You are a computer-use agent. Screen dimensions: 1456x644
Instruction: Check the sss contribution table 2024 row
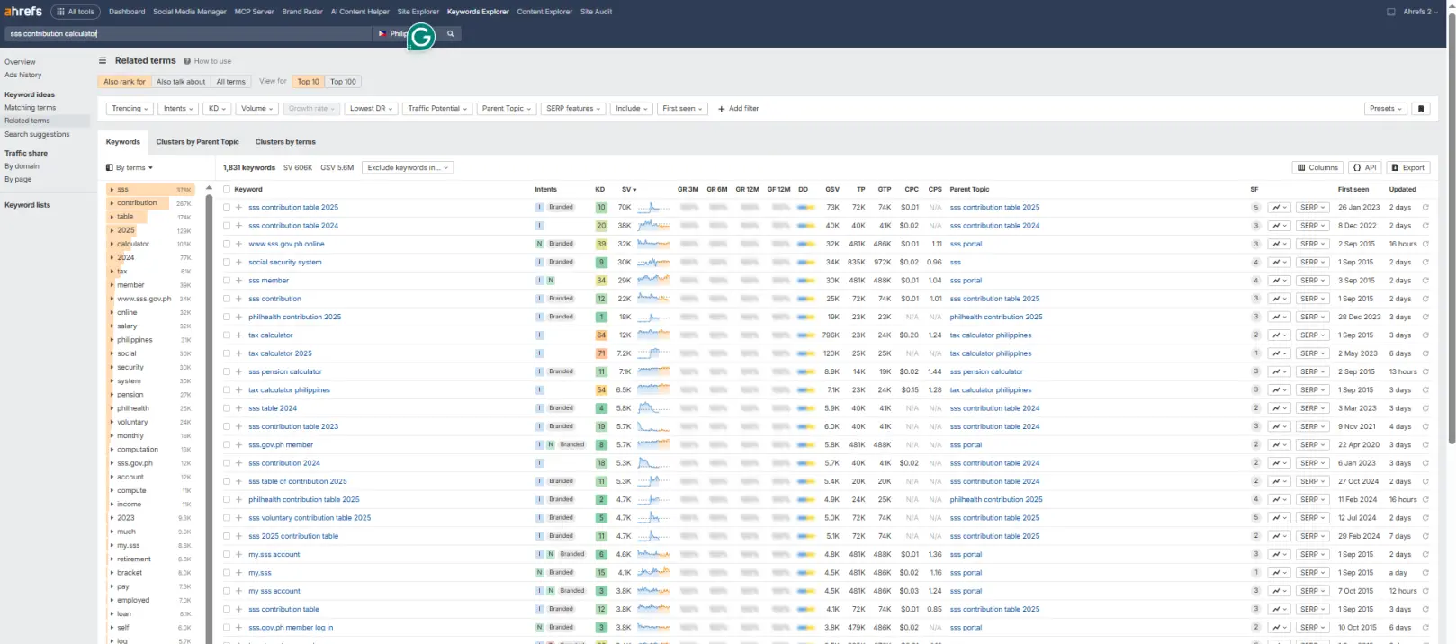227,226
